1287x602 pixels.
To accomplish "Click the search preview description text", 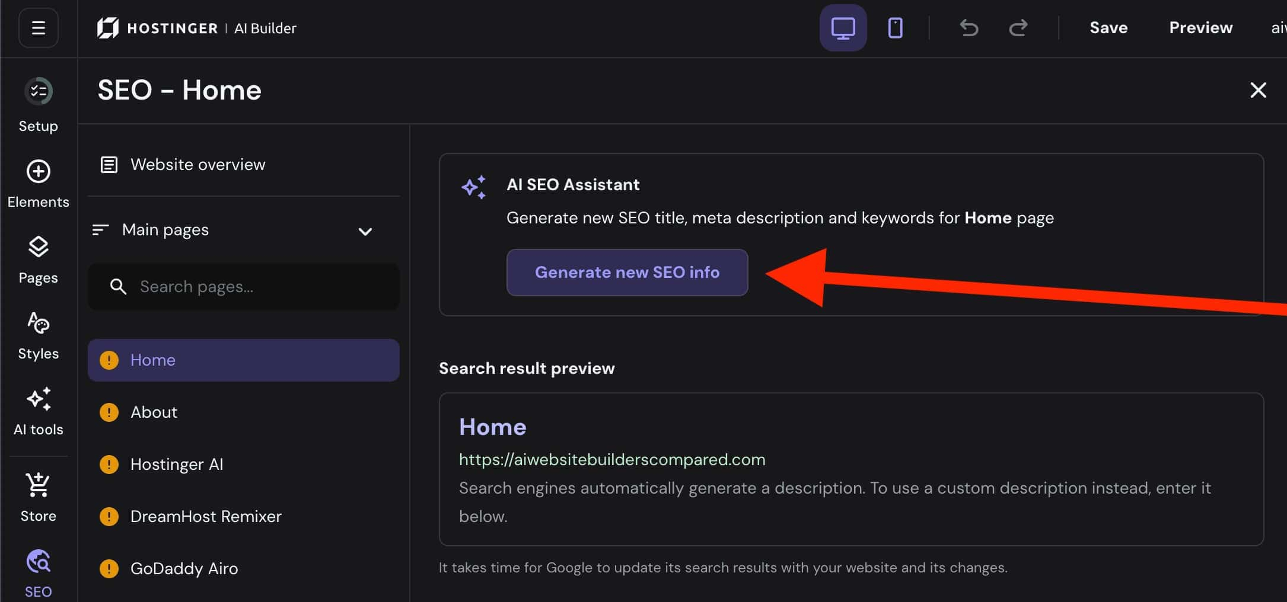I will click(834, 502).
